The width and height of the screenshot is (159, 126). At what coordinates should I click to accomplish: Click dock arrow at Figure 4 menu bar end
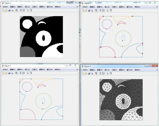click(157, 70)
